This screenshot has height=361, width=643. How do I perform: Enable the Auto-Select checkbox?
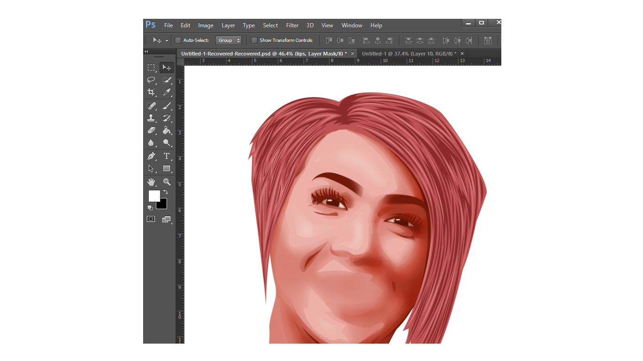point(178,40)
